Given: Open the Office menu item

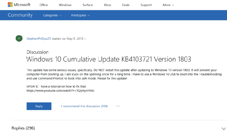Looking at the screenshot, I should coord(44,5).
